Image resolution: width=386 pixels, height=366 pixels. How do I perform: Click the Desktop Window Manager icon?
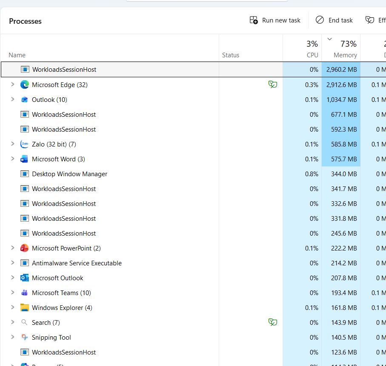tap(25, 174)
